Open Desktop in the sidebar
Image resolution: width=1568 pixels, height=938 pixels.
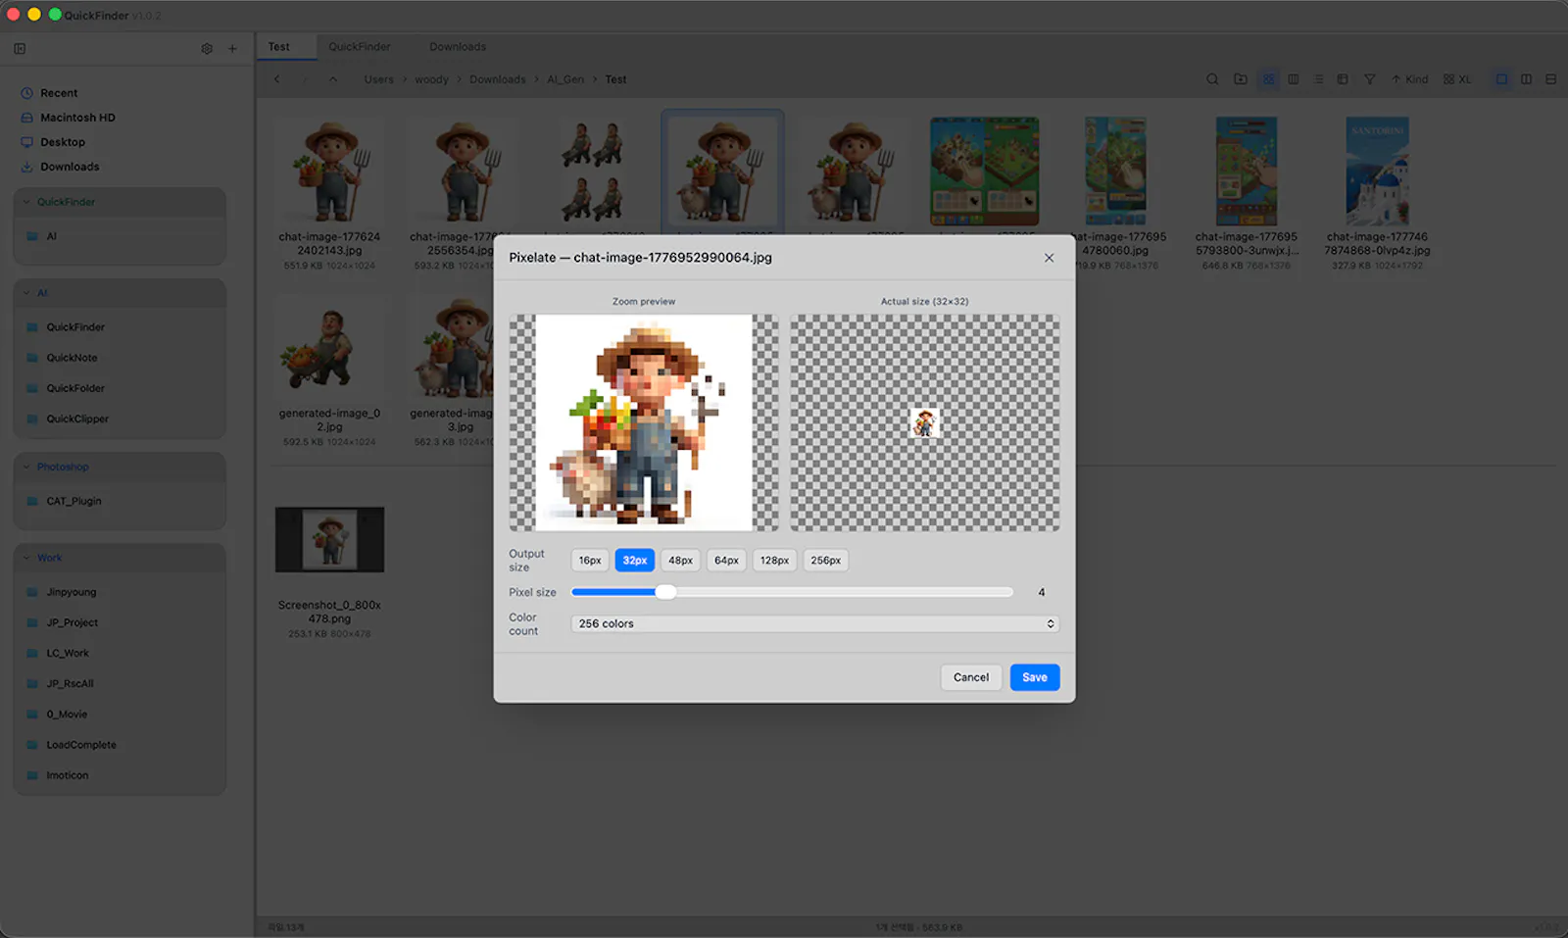63,142
